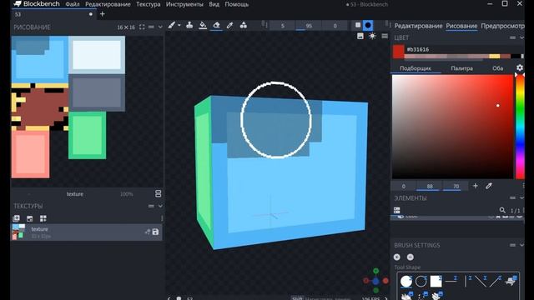The image size is (534, 300).
Task: Open the Редактирование menu in menu bar
Action: pyautogui.click(x=108, y=4)
